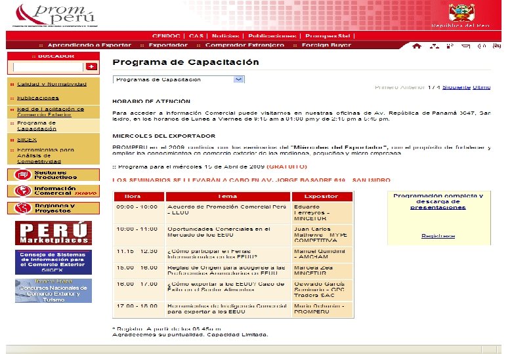
Task: Select Aprendiendo a Exportar navigation item
Action: pos(89,45)
